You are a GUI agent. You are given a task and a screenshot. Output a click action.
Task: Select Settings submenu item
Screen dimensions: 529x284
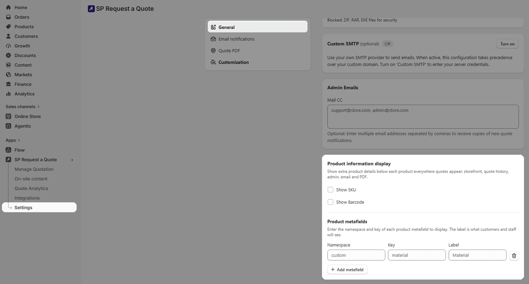pyautogui.click(x=39, y=208)
